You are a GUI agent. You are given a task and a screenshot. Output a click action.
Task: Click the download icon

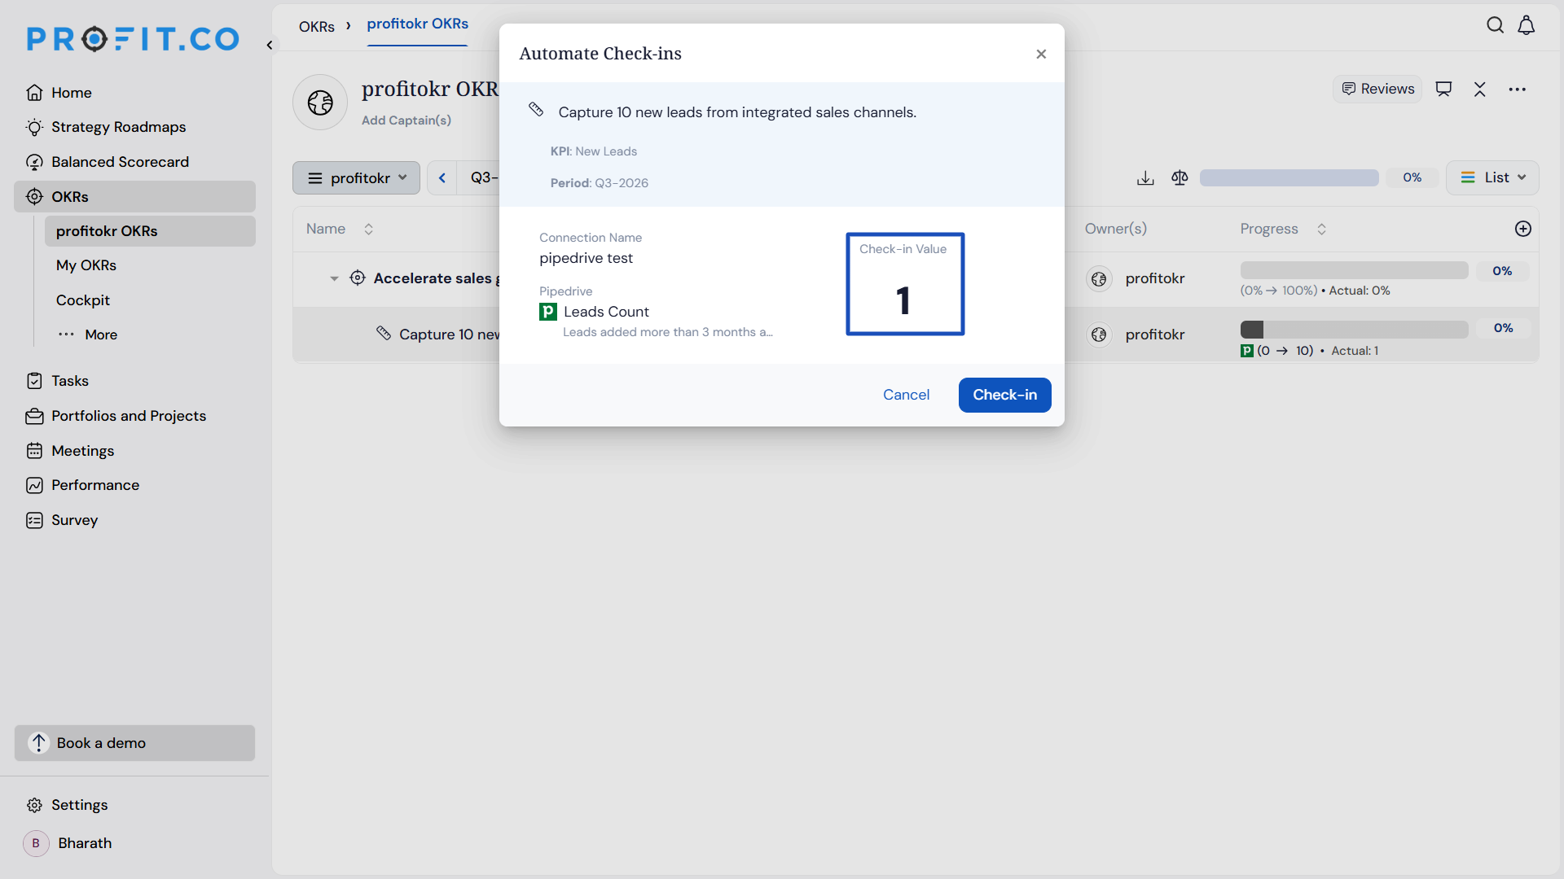[x=1145, y=177]
